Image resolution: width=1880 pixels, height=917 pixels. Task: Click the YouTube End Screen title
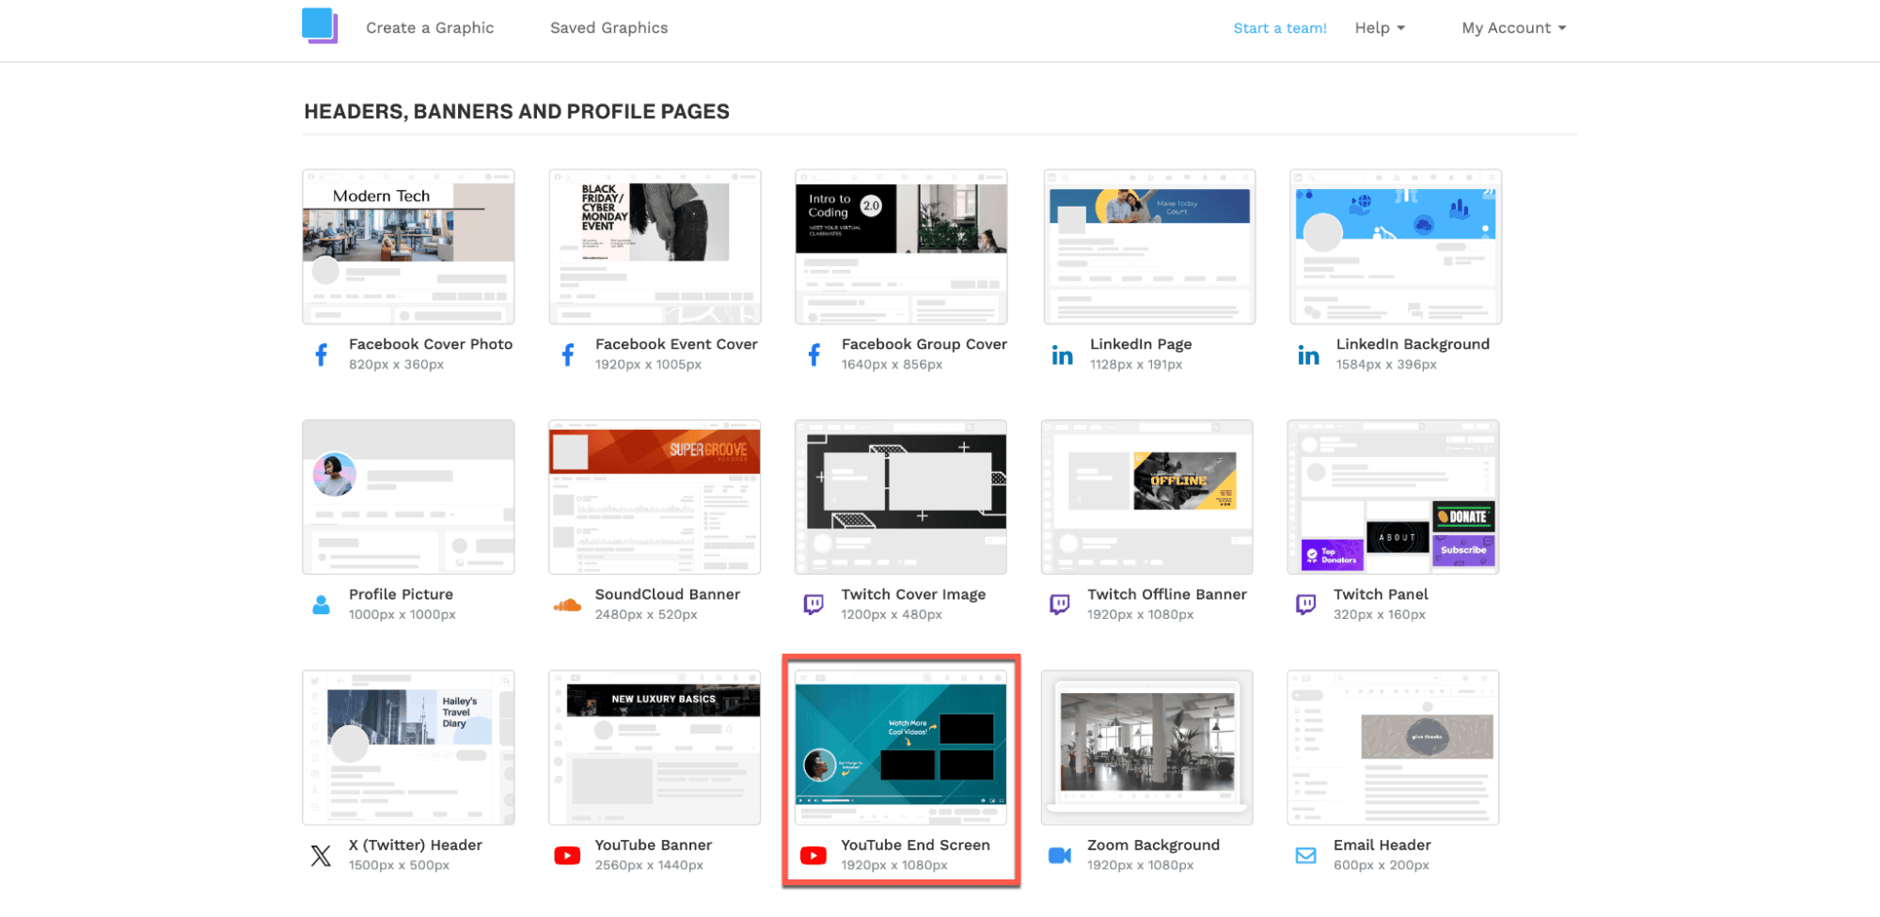(x=915, y=846)
